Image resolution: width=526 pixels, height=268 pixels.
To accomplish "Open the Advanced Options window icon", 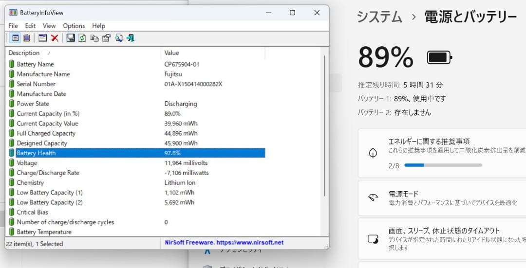I will (x=42, y=38).
